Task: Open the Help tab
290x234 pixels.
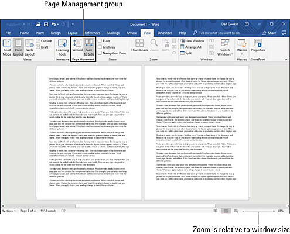Action: pyautogui.click(x=182, y=33)
